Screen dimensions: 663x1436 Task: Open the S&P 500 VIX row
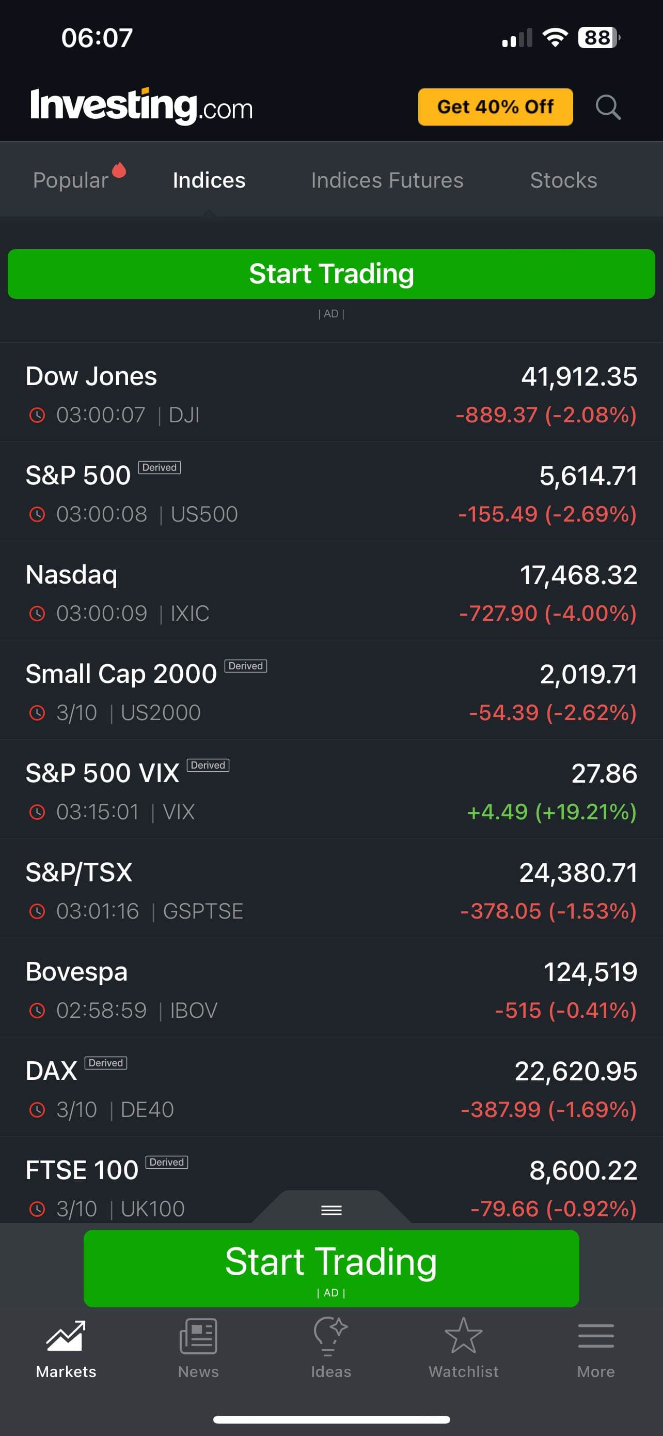coord(331,791)
